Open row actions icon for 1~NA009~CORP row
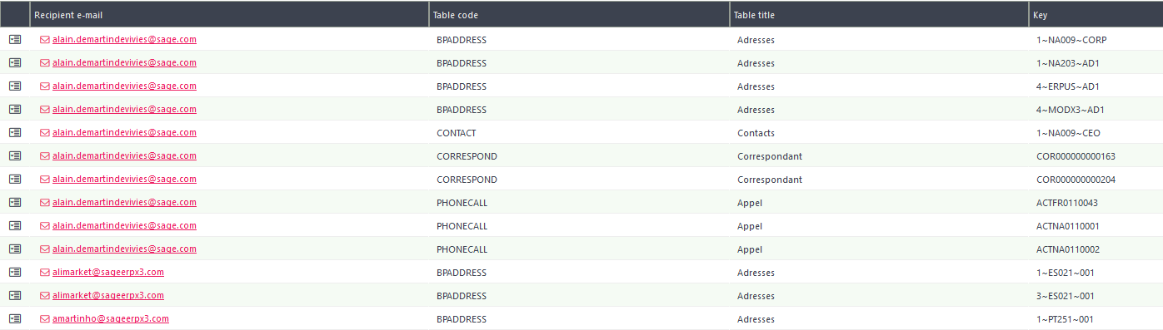The width and height of the screenshot is (1163, 330). 15,39
